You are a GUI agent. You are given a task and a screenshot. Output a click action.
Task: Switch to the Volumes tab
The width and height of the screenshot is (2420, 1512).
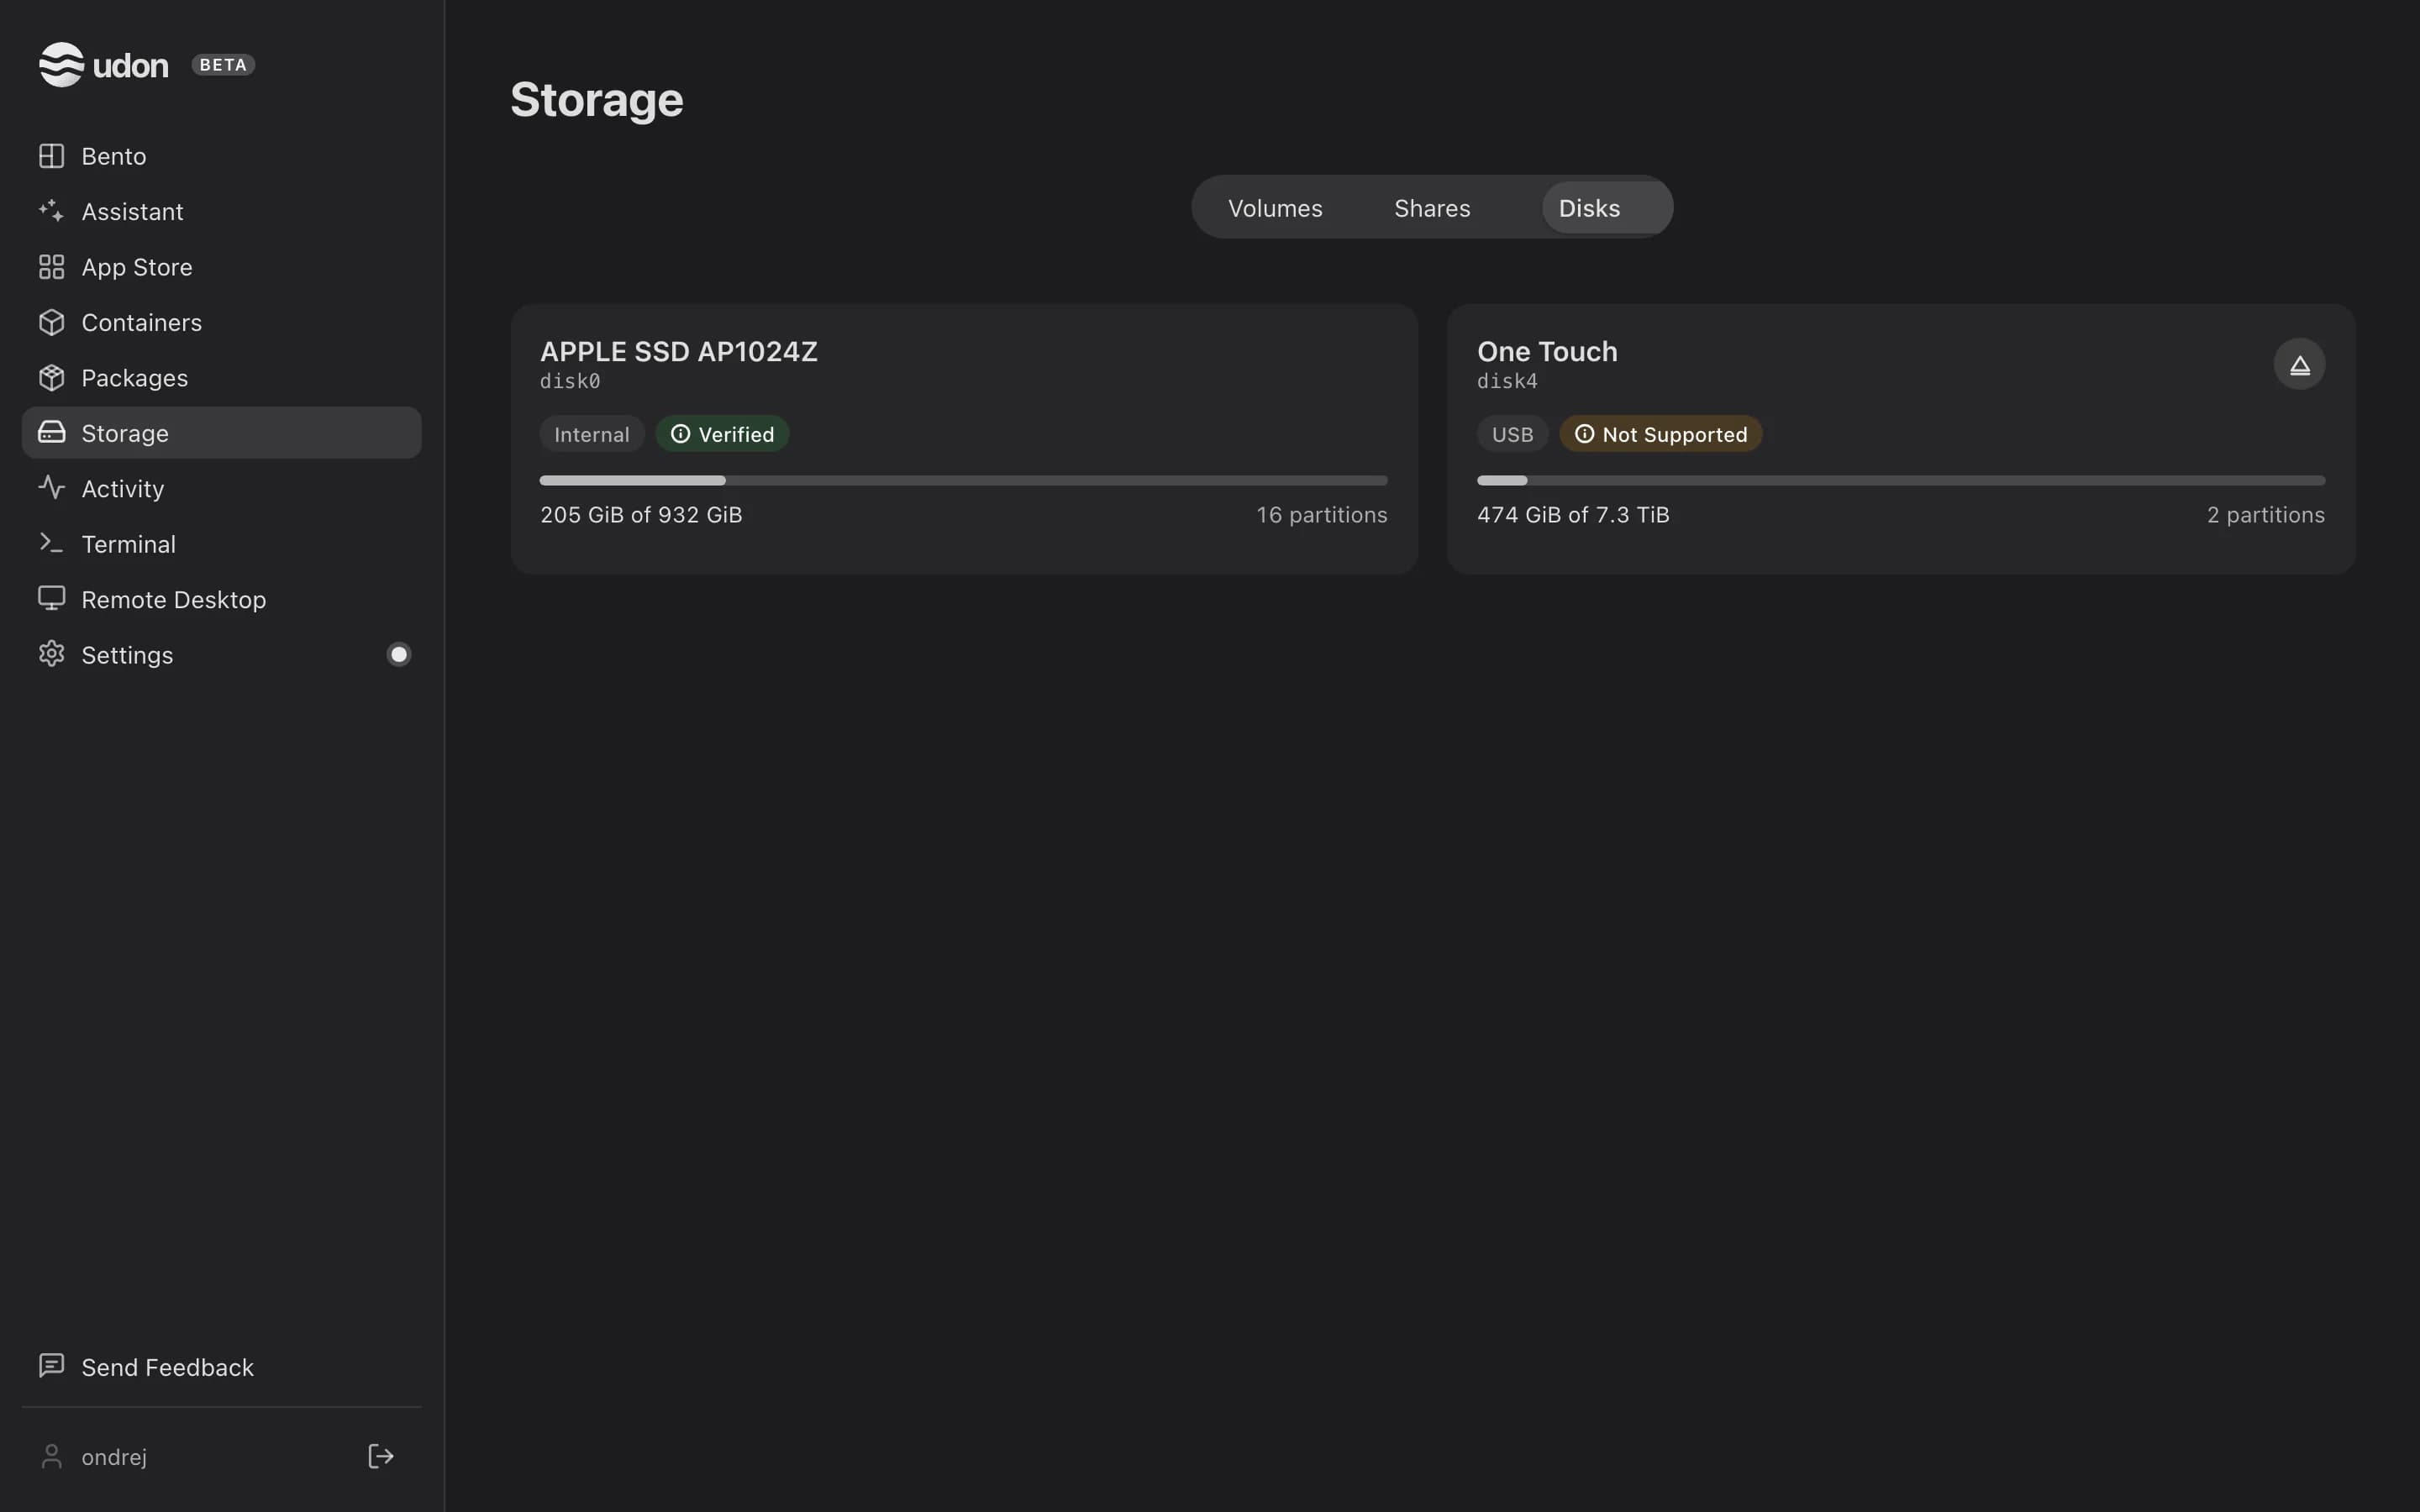tap(1275, 208)
